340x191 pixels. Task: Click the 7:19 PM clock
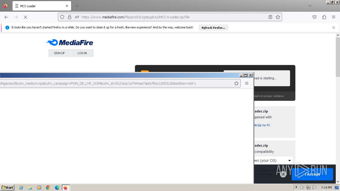(x=326, y=188)
